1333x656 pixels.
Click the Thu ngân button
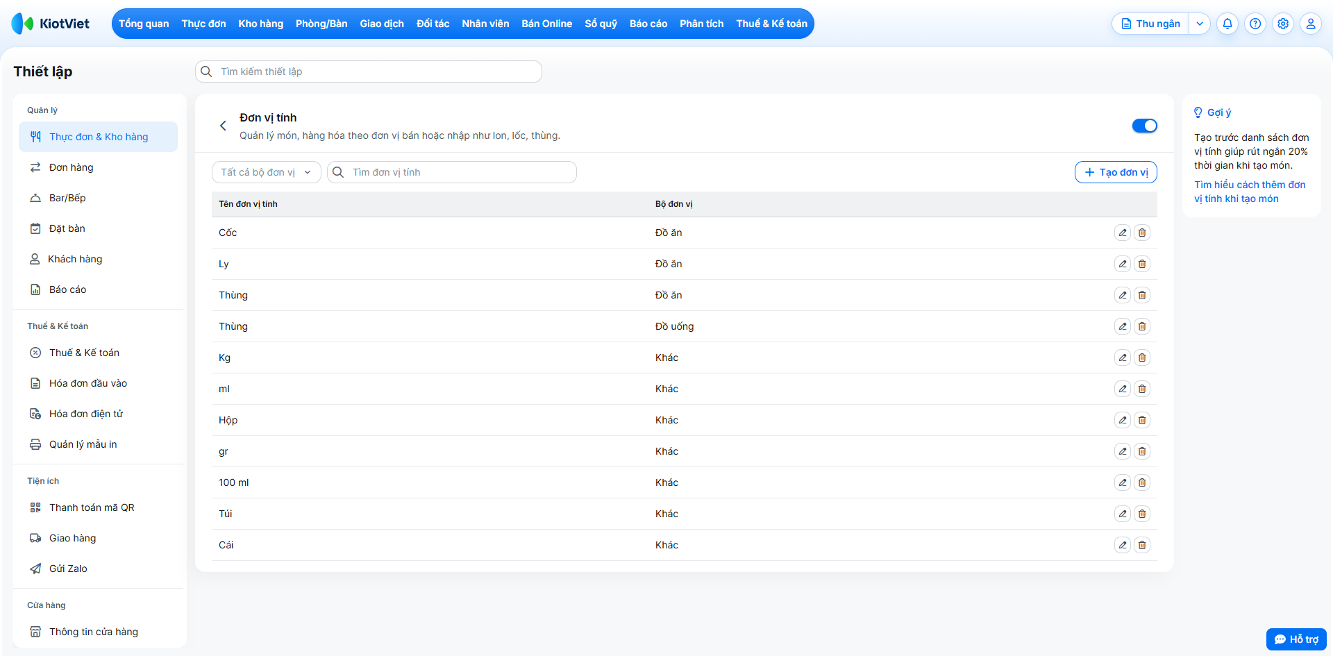pos(1151,24)
